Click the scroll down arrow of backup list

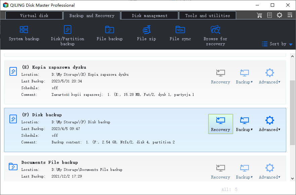click(x=292, y=179)
